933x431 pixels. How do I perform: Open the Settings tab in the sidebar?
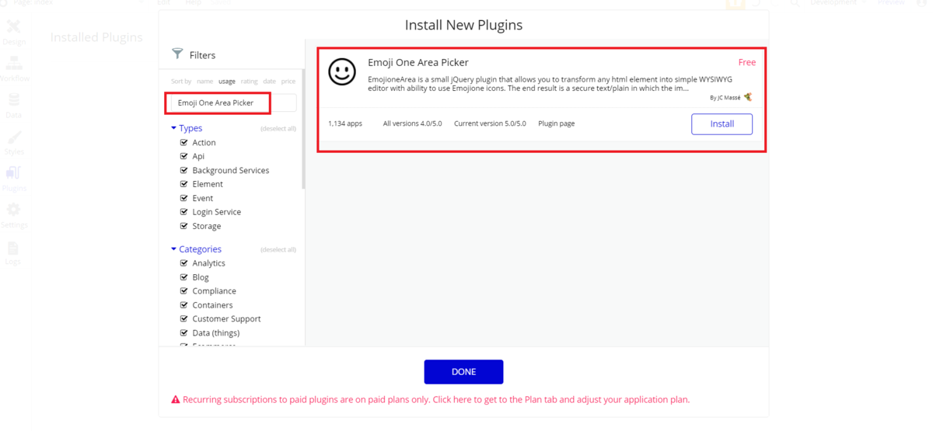(x=14, y=216)
